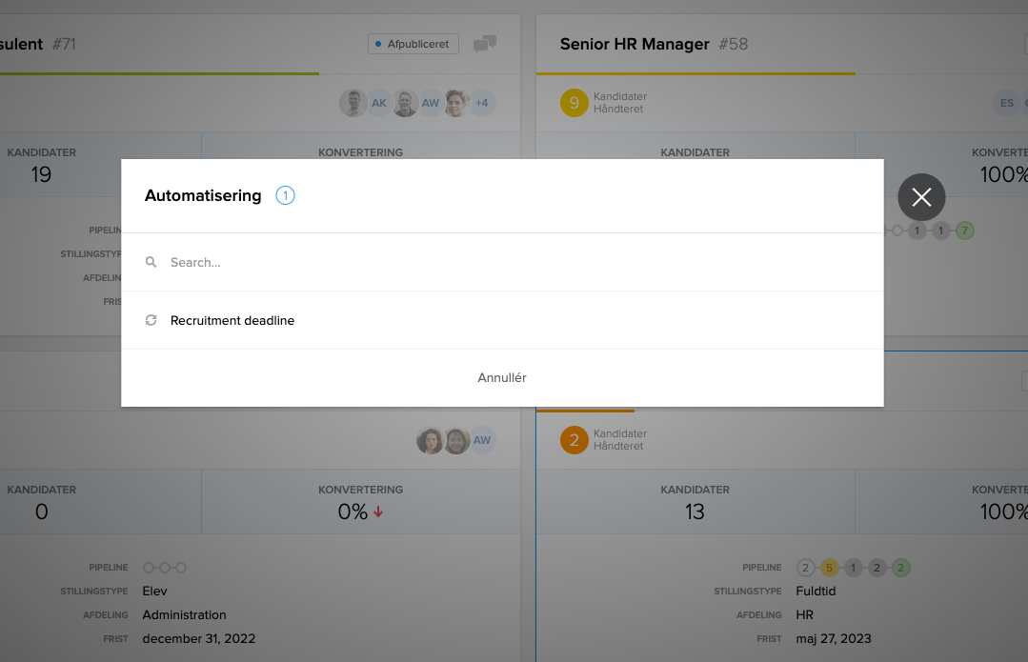
Task: Click the yellow 9 Kandidater badge
Action: [574, 103]
